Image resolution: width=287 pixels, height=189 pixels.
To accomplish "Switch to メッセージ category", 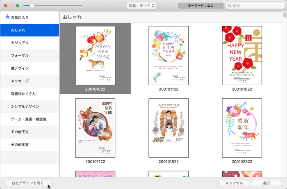I will (x=30, y=81).
